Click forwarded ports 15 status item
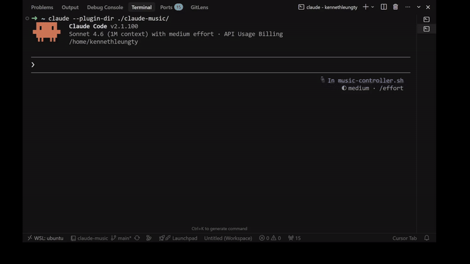 coord(294,238)
